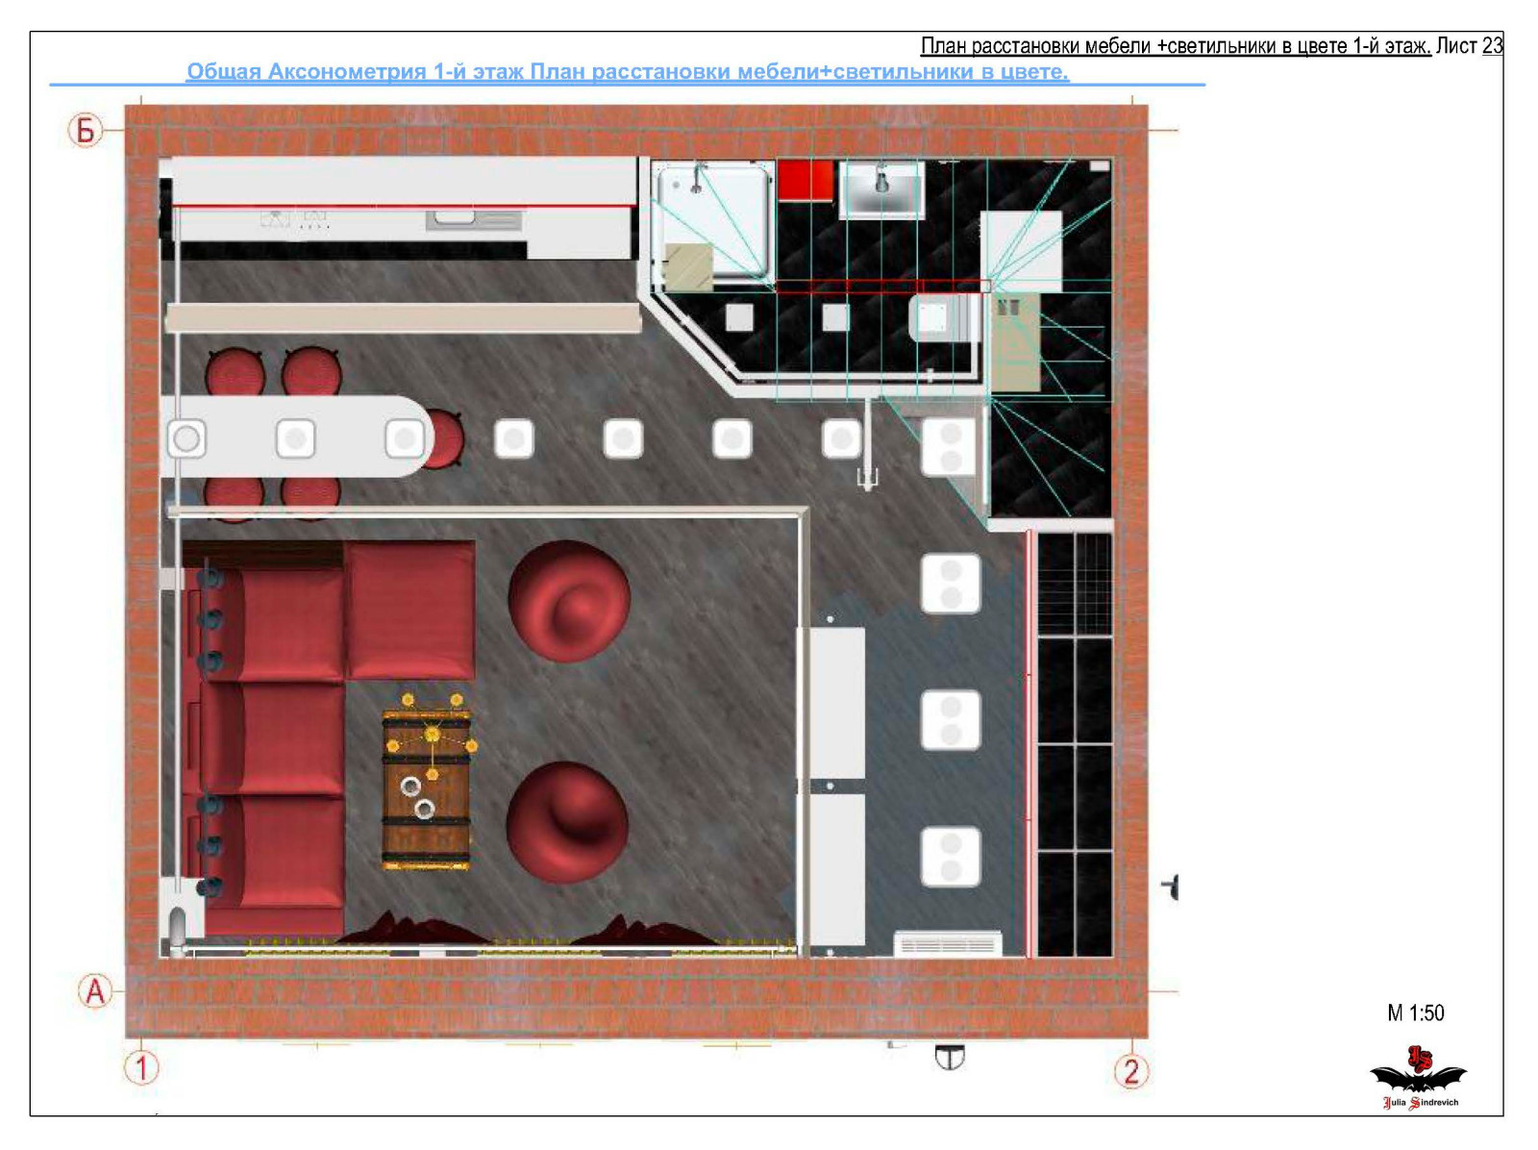
Task: Select the axis marker labeled Б
Action: tap(86, 130)
